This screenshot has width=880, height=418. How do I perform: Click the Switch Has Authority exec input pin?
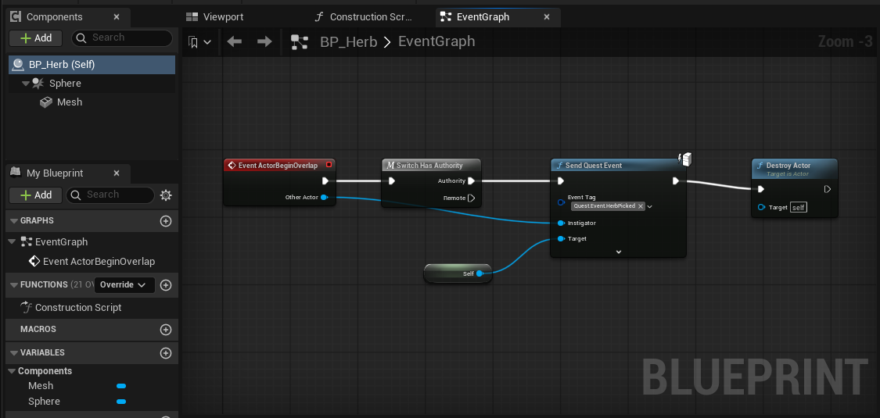(x=392, y=181)
